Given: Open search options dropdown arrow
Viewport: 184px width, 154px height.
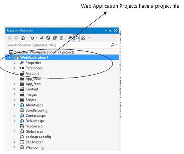Looking at the screenshot, I should pyautogui.click(x=116, y=45).
